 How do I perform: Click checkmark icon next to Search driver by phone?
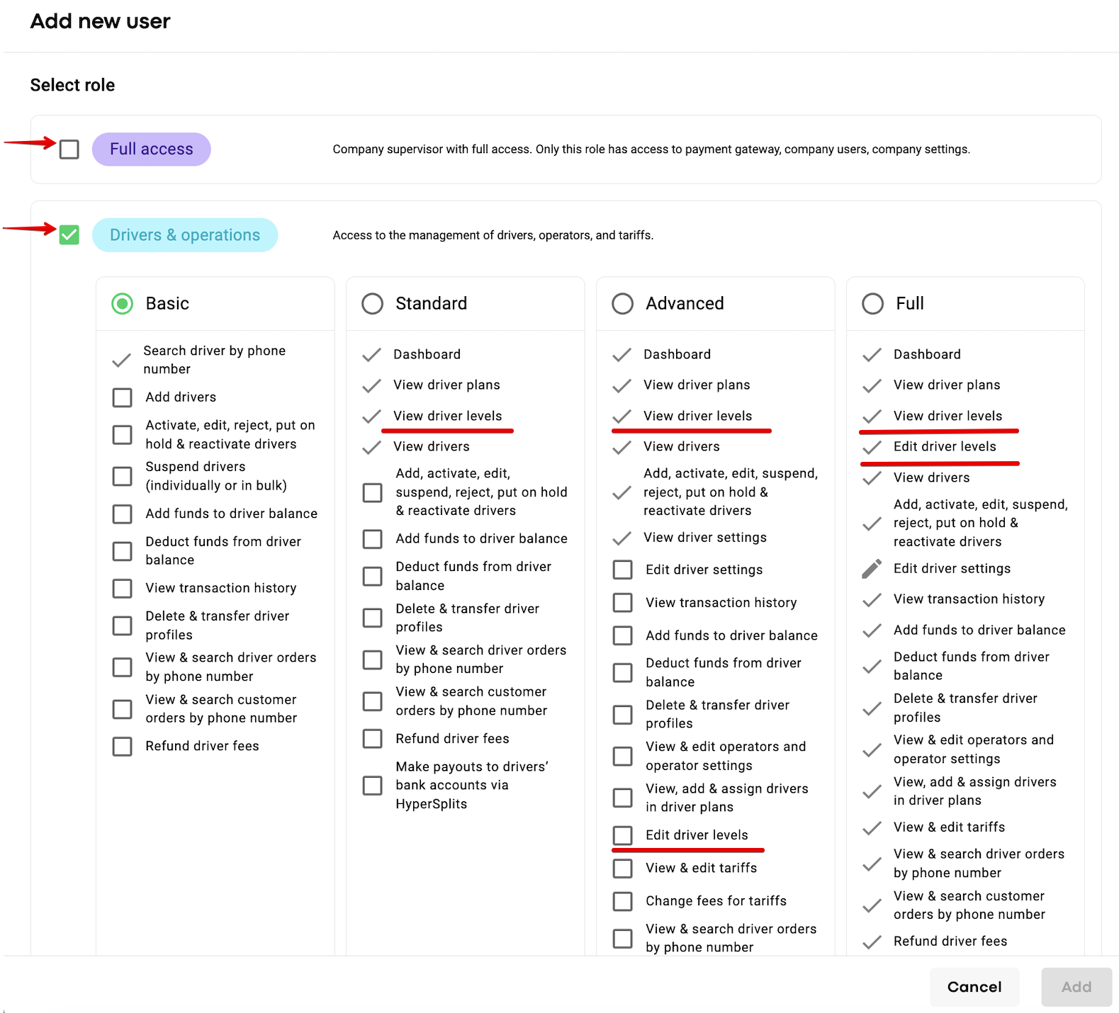(121, 360)
